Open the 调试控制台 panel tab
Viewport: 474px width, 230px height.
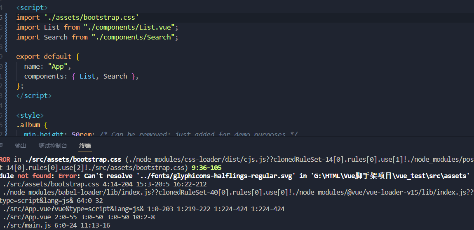(x=53, y=146)
